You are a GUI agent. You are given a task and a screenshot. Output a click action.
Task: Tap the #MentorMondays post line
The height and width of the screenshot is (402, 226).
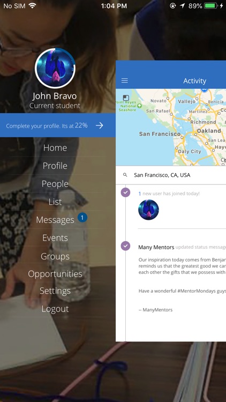(182, 291)
